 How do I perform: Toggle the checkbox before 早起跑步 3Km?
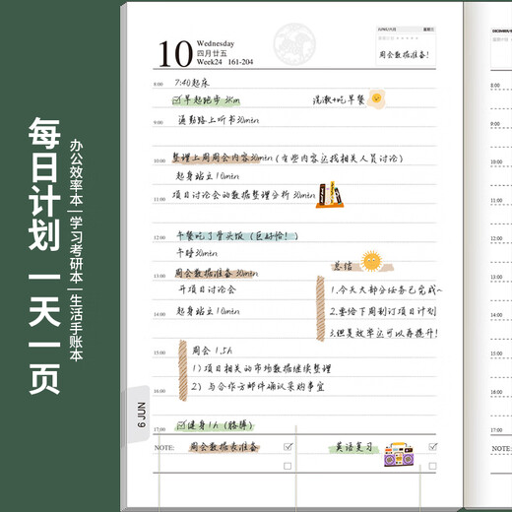pos(176,100)
